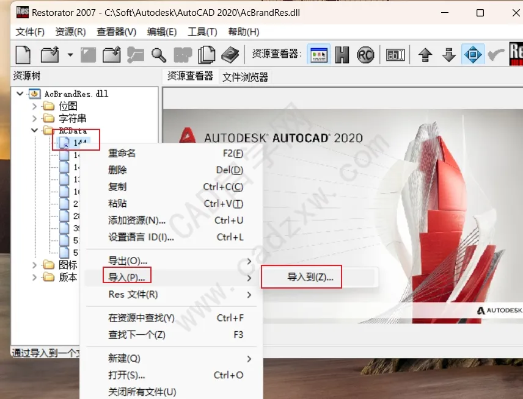Switch to the 文件浏览器 tab
523x399 pixels.
tap(245, 77)
